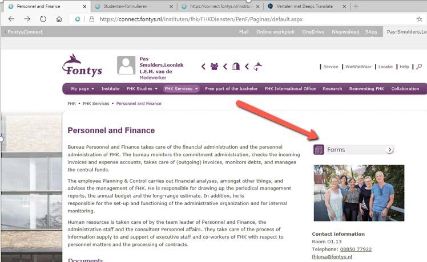
Task: Click the favorites star in address bar
Action: click(x=419, y=19)
